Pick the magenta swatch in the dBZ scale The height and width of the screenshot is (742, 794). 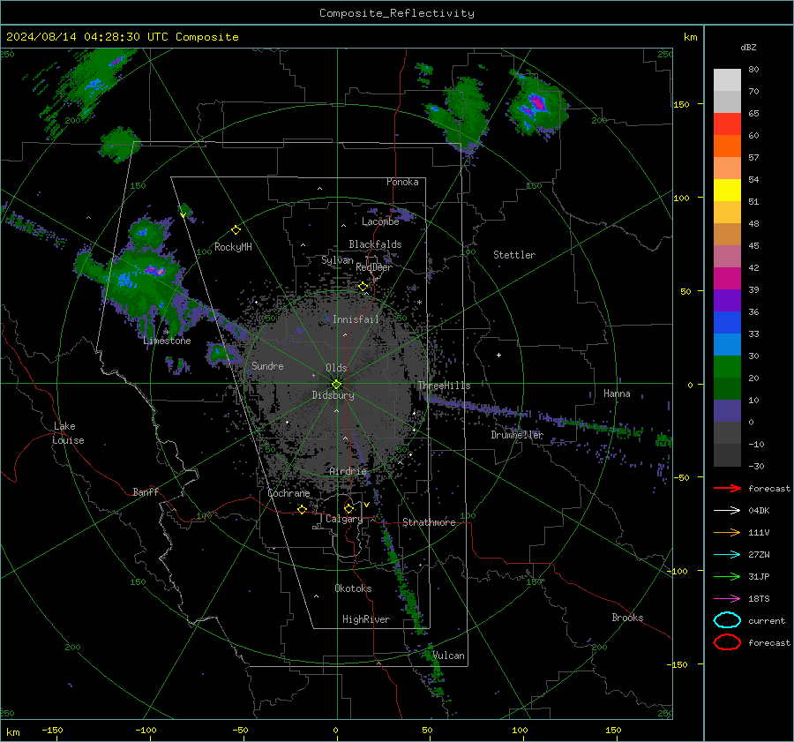[727, 279]
